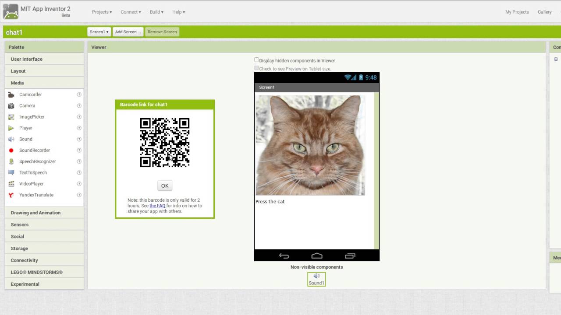Viewport: 561px width, 315px height.
Task: Select the TextToSpeech icon
Action: point(11,172)
